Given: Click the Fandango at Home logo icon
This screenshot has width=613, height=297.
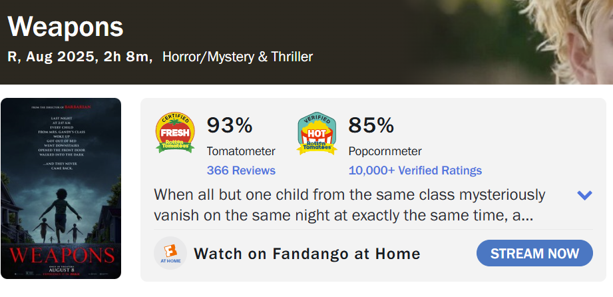Looking at the screenshot, I should [x=170, y=254].
